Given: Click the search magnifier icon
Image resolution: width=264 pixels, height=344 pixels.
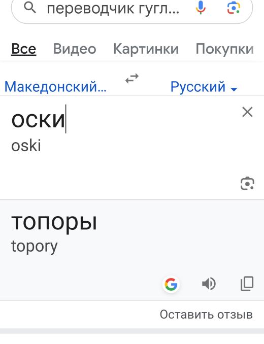Looking at the screenshot, I should (30, 8).
